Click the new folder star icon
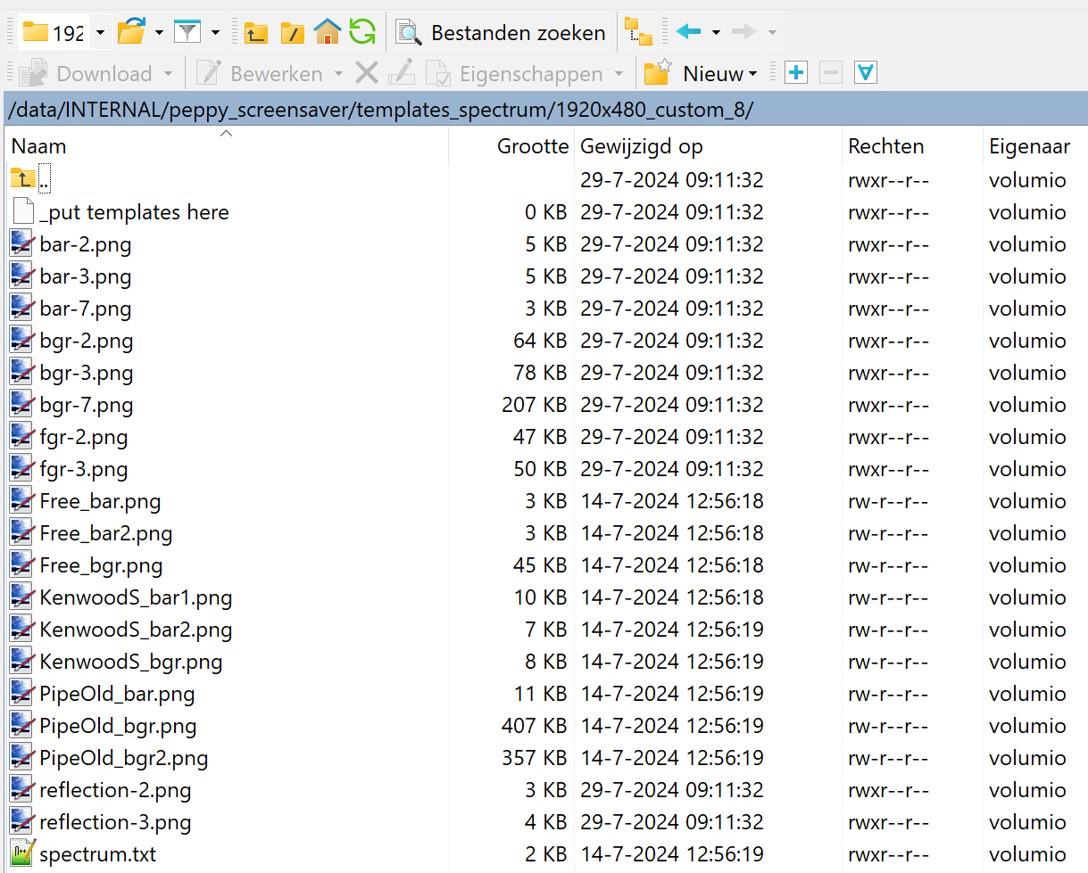The height and width of the screenshot is (873, 1088). [x=658, y=72]
